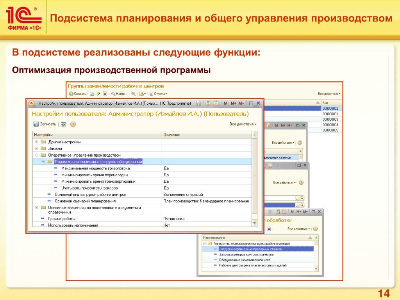Open the create-based-on icon dropdown before Отчеты

(142, 94)
